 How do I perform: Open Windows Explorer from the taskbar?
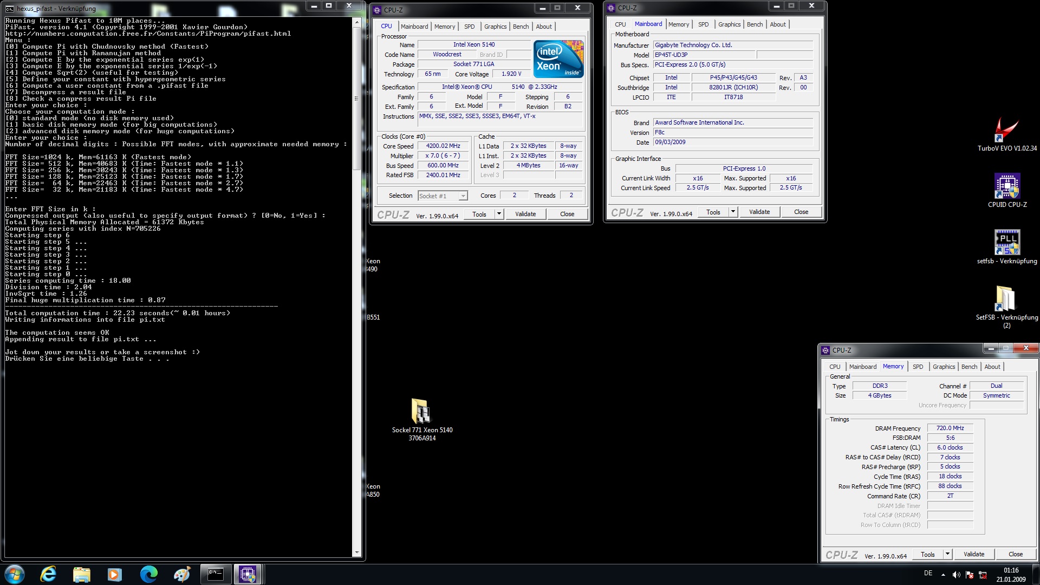[x=81, y=574]
